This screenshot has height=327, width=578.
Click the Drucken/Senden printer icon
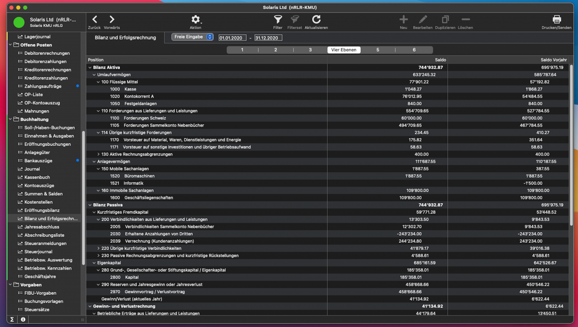[x=556, y=19]
